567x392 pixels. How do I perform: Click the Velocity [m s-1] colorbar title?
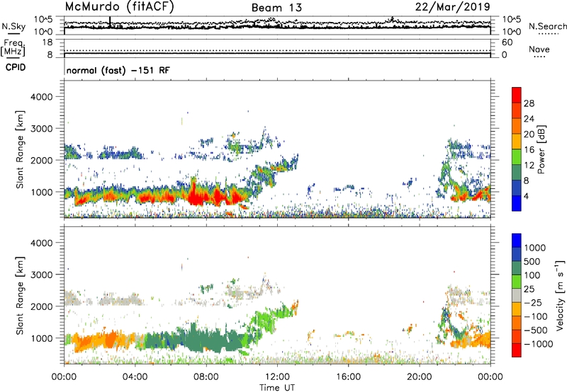[560, 295]
